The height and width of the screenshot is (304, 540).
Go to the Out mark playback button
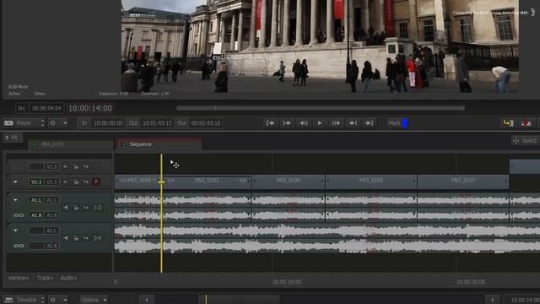coord(370,123)
